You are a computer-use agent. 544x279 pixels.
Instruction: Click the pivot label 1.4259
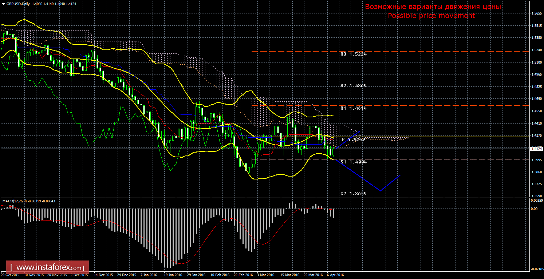click(x=354, y=139)
